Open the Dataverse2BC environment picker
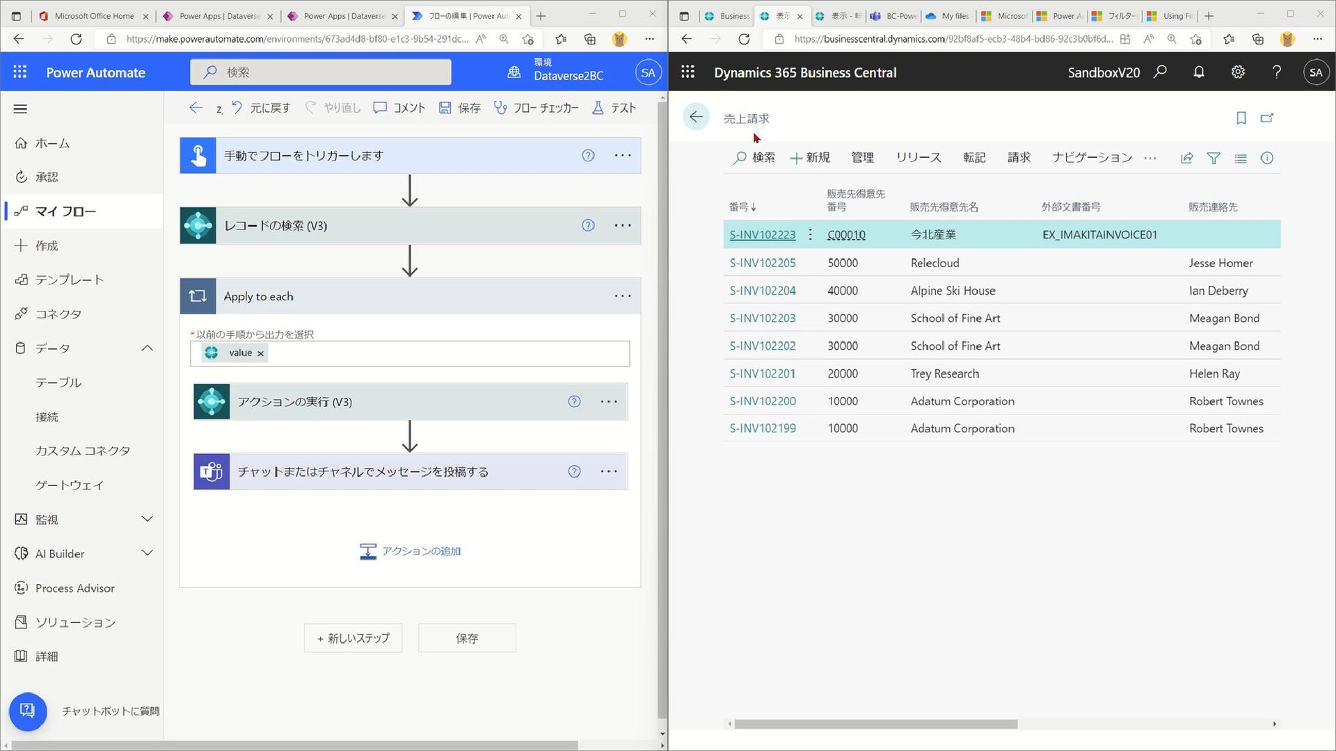The image size is (1336, 751). 557,70
